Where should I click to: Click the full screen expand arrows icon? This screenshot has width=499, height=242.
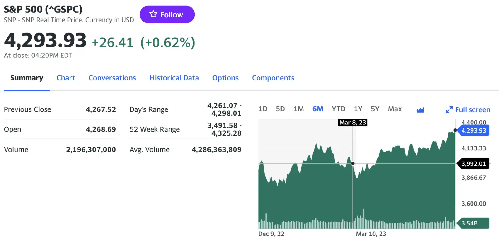point(449,110)
